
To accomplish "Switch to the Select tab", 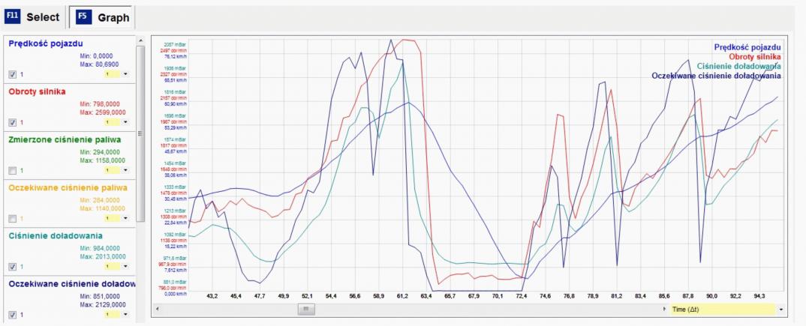I will point(33,17).
